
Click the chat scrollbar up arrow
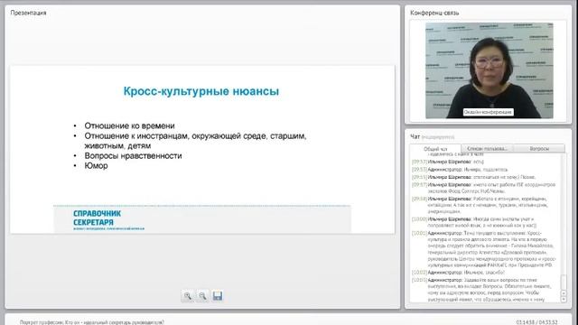pyautogui.click(x=564, y=293)
